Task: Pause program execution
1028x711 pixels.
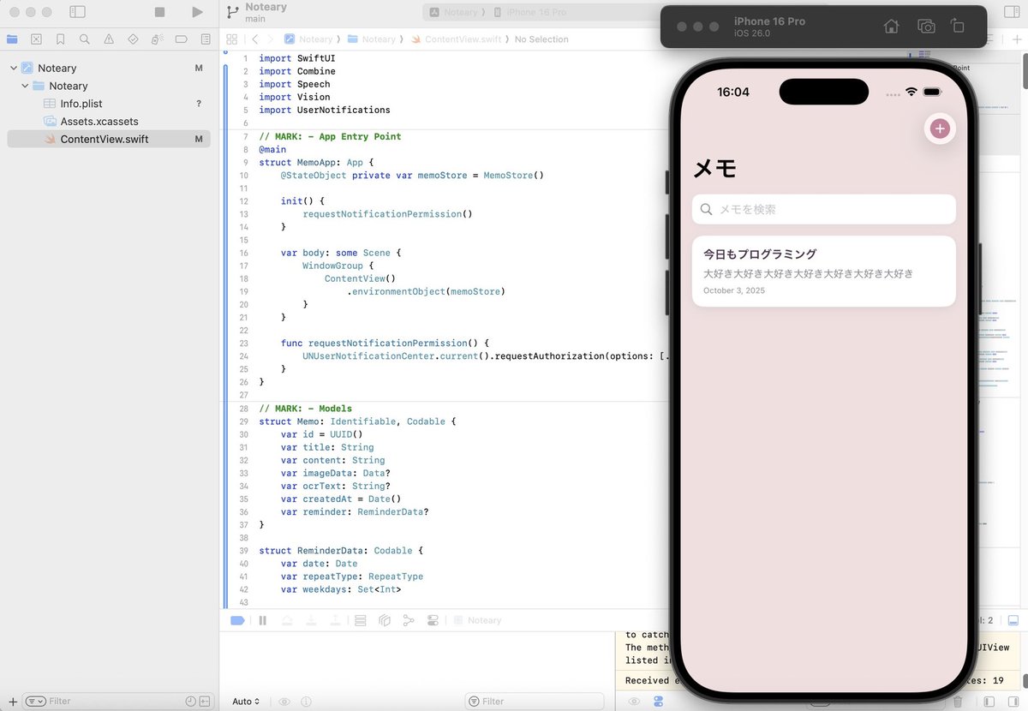Action: [x=263, y=620]
